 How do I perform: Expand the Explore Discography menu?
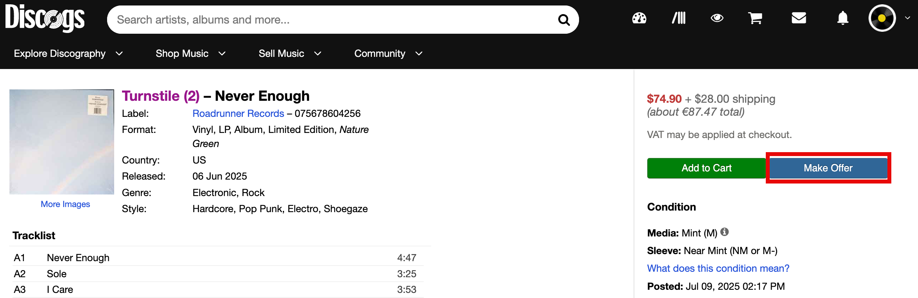(68, 53)
